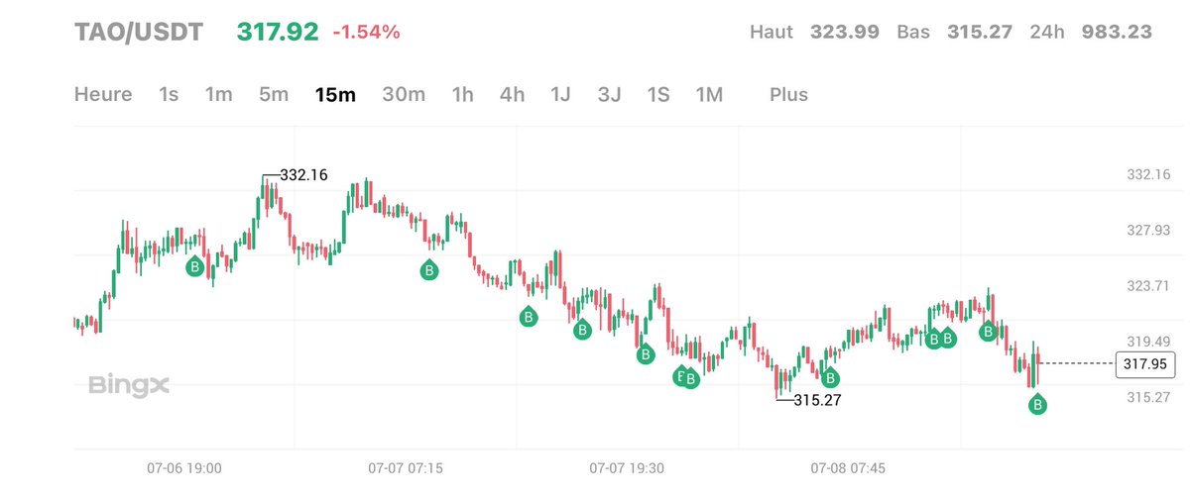
Task: Click the buy marker below the 07-07 07:15 dip
Action: tap(429, 269)
